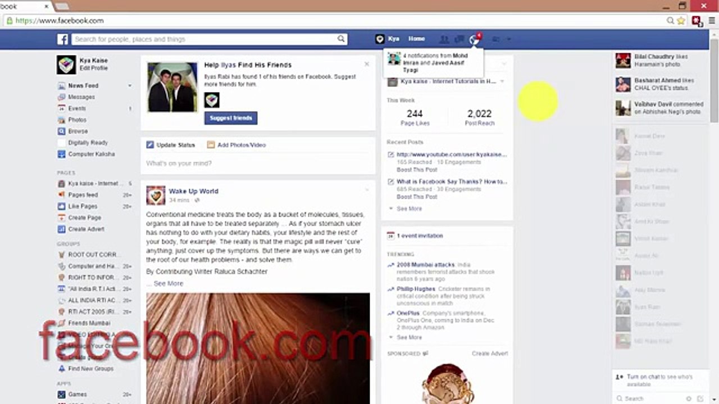Open the 1 event invitation link

(420, 236)
